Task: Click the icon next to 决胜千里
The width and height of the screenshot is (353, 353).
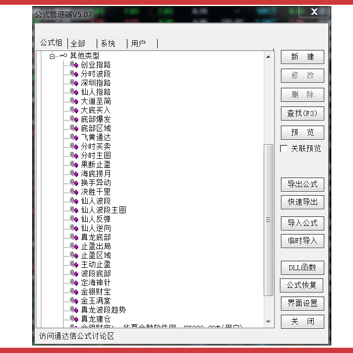Action: pyautogui.click(x=74, y=192)
